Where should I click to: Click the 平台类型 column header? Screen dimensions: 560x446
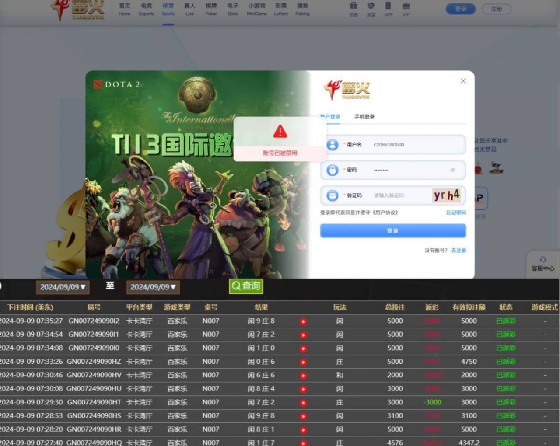pos(139,307)
